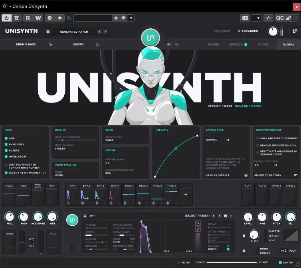Click Select Preset in AMP envelope
The width and height of the screenshot is (301, 268).
pyautogui.click(x=197, y=216)
